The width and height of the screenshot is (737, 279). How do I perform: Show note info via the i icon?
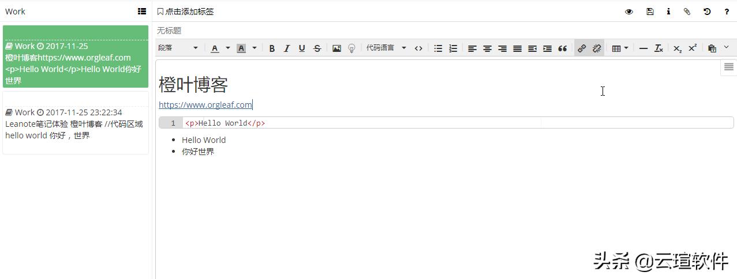click(668, 12)
